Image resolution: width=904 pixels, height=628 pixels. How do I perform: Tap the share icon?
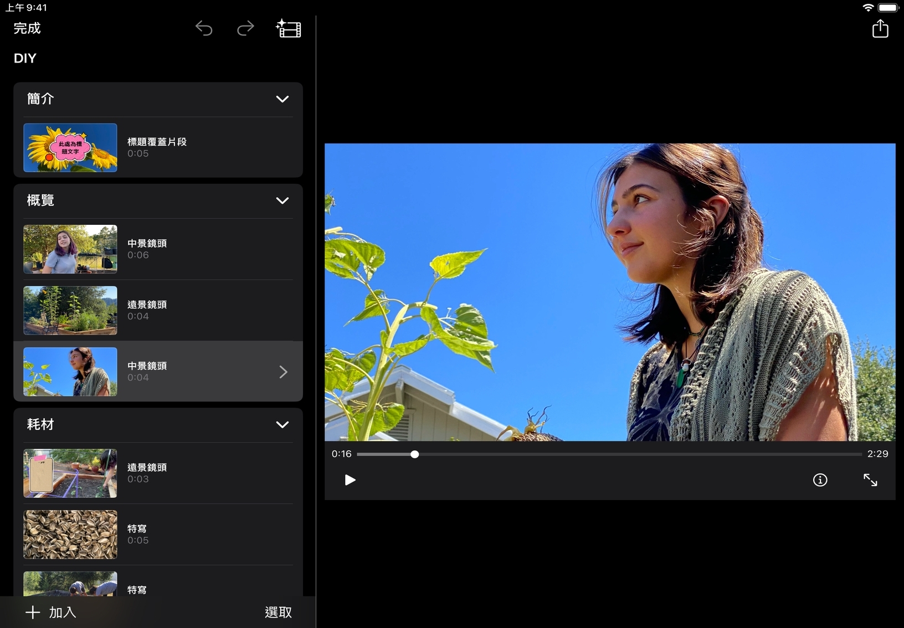pyautogui.click(x=880, y=28)
